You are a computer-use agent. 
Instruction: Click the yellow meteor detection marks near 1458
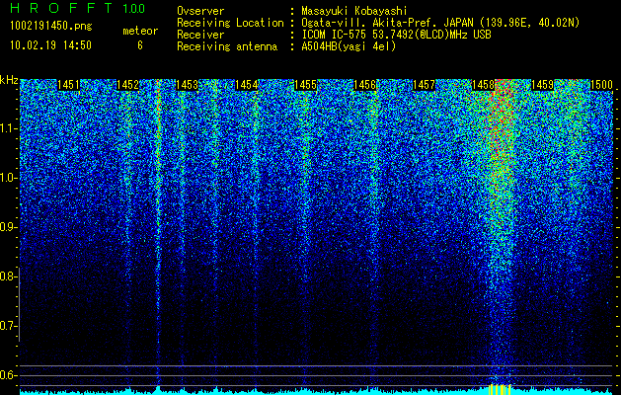coord(500,389)
